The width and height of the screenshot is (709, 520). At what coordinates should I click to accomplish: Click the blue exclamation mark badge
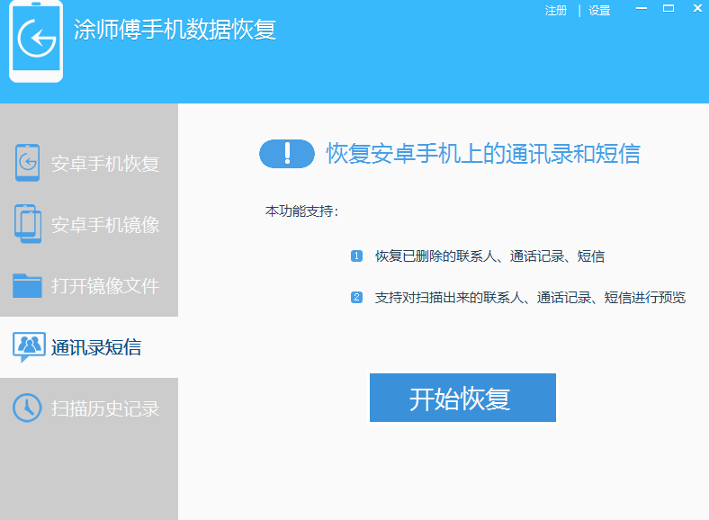(x=286, y=154)
